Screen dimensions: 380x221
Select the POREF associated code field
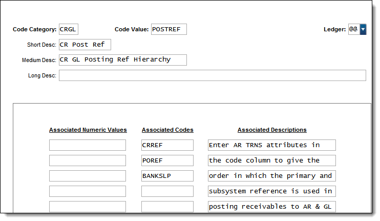[x=167, y=160]
